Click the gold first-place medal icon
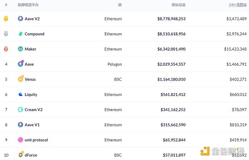The height and width of the screenshot is (160, 249). tap(6, 19)
